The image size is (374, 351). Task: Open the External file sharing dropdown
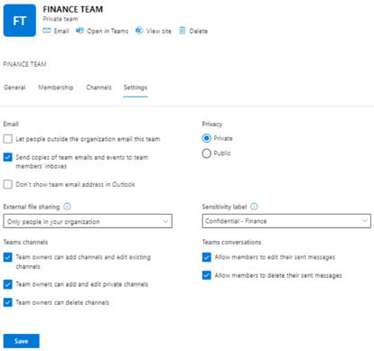[x=88, y=221]
